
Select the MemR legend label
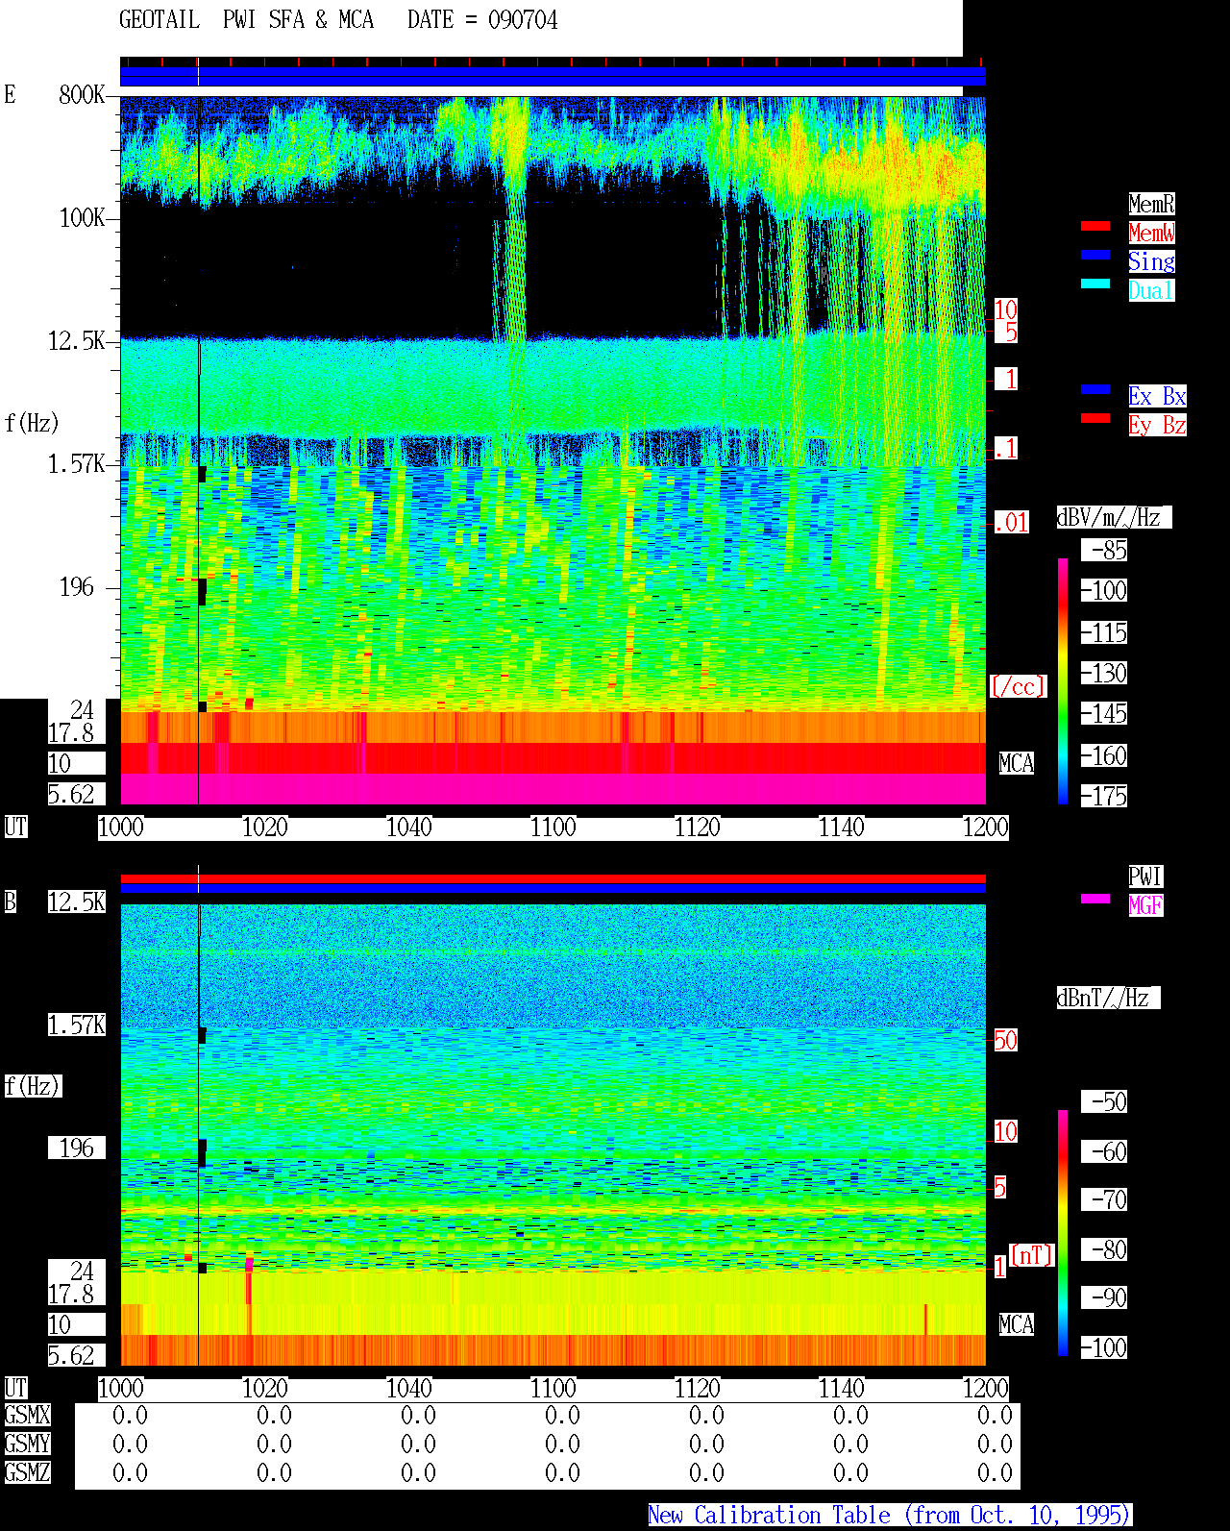(x=1151, y=204)
